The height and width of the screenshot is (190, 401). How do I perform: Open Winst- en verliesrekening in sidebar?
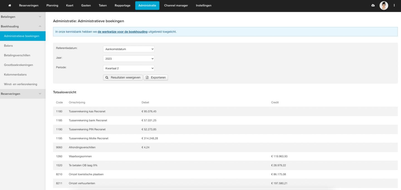pos(21,84)
